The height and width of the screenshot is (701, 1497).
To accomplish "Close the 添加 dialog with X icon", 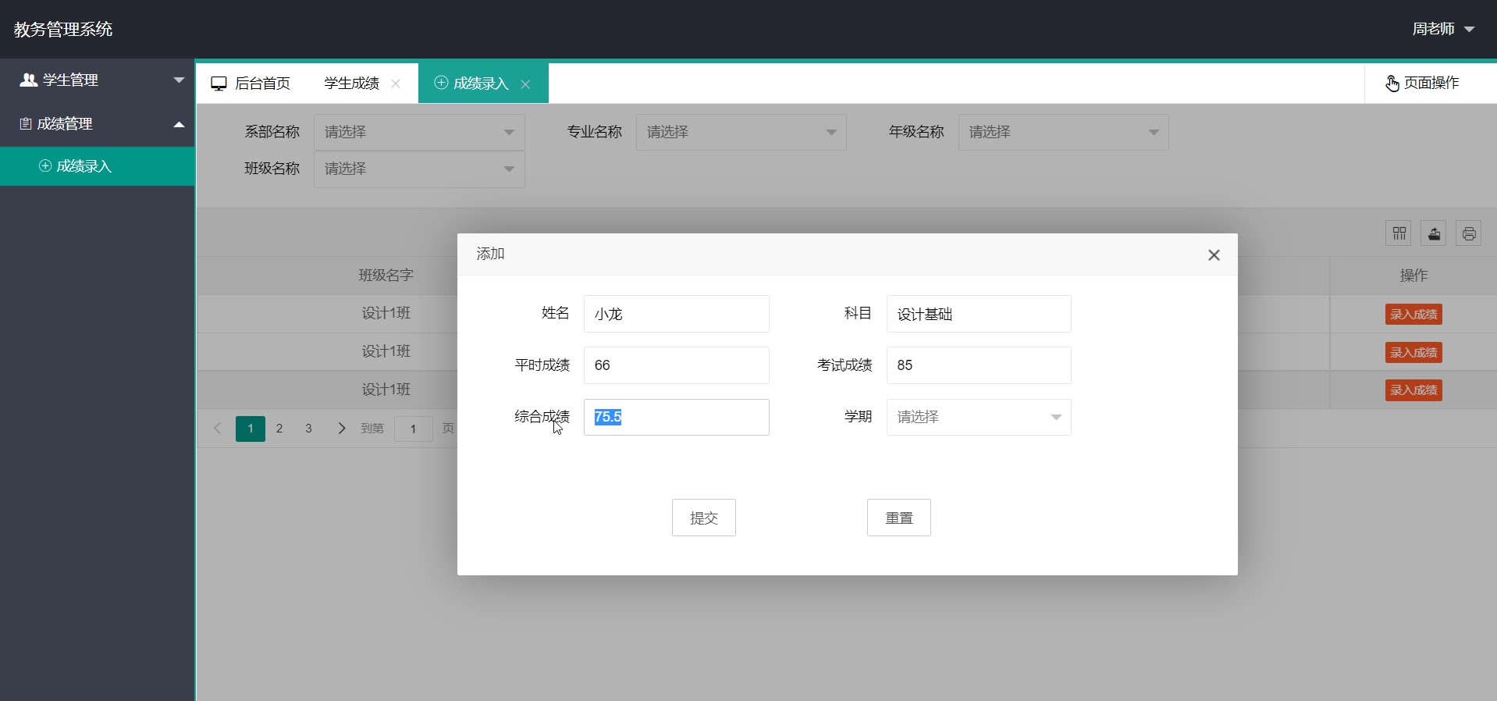I will pyautogui.click(x=1214, y=255).
